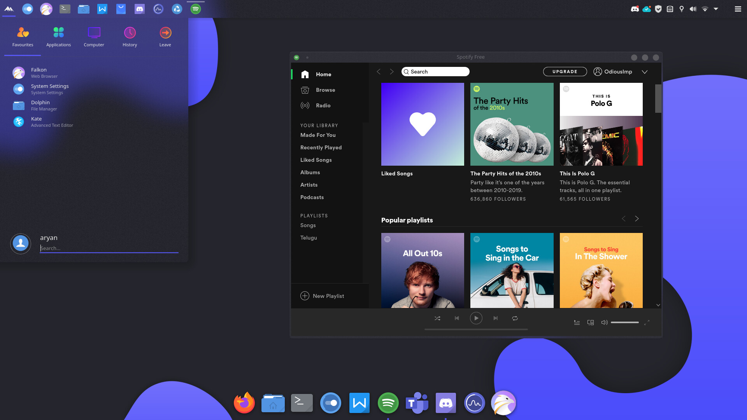Mute using the speaker icon
This screenshot has width=747, height=420.
tap(604, 322)
